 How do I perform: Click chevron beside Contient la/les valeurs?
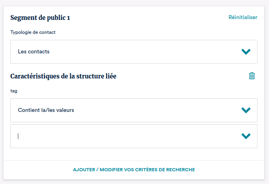click(x=246, y=110)
